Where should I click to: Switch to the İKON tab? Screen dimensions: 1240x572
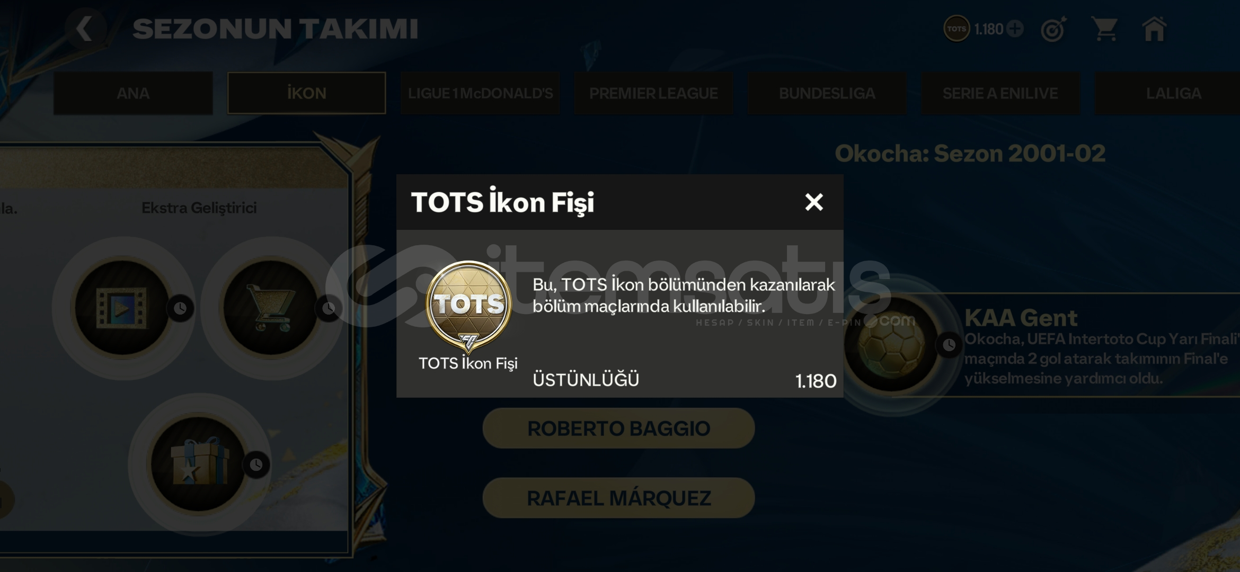[306, 93]
